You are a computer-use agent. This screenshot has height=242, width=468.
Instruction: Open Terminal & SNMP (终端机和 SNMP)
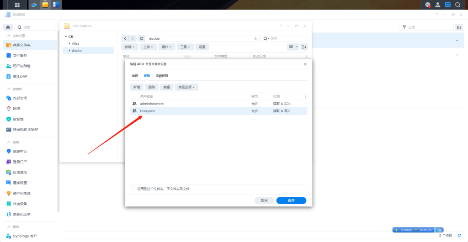click(x=30, y=130)
